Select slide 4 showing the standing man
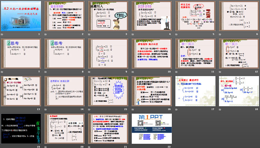The image size is (260, 148). pyautogui.click(x=152, y=16)
